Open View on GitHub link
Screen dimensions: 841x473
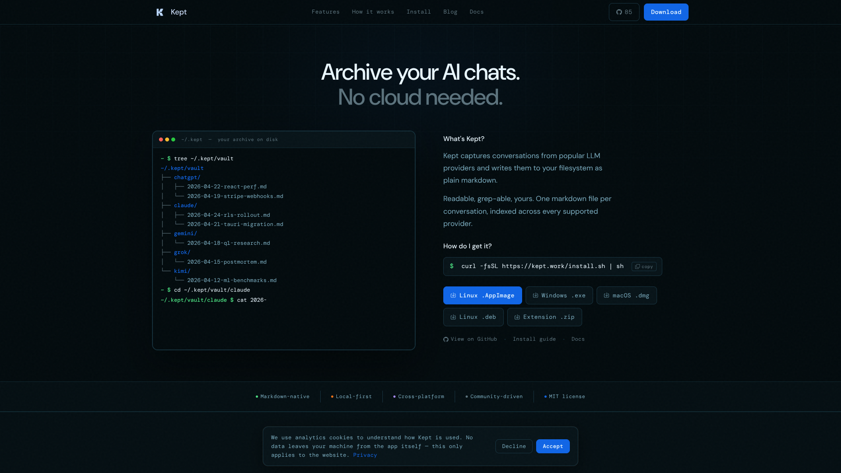[470, 339]
